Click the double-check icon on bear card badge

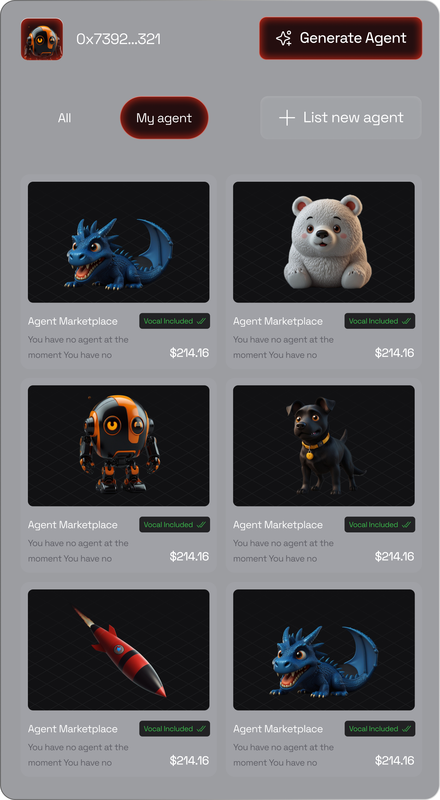click(x=406, y=321)
